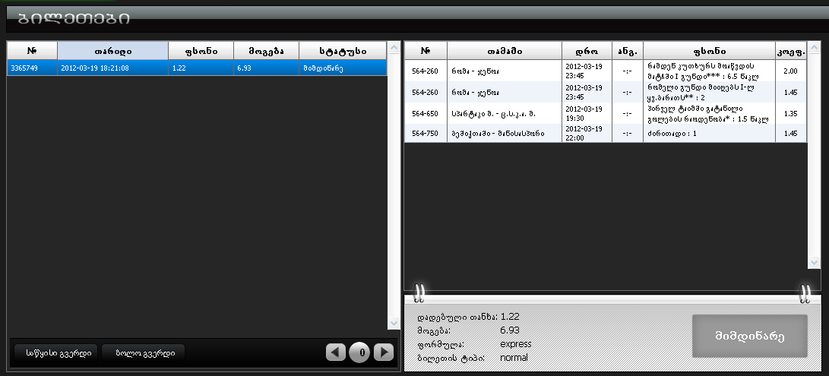Image resolution: width=829 pixels, height=376 pixels.
Task: Click bet number 564-750
Action: point(426,133)
